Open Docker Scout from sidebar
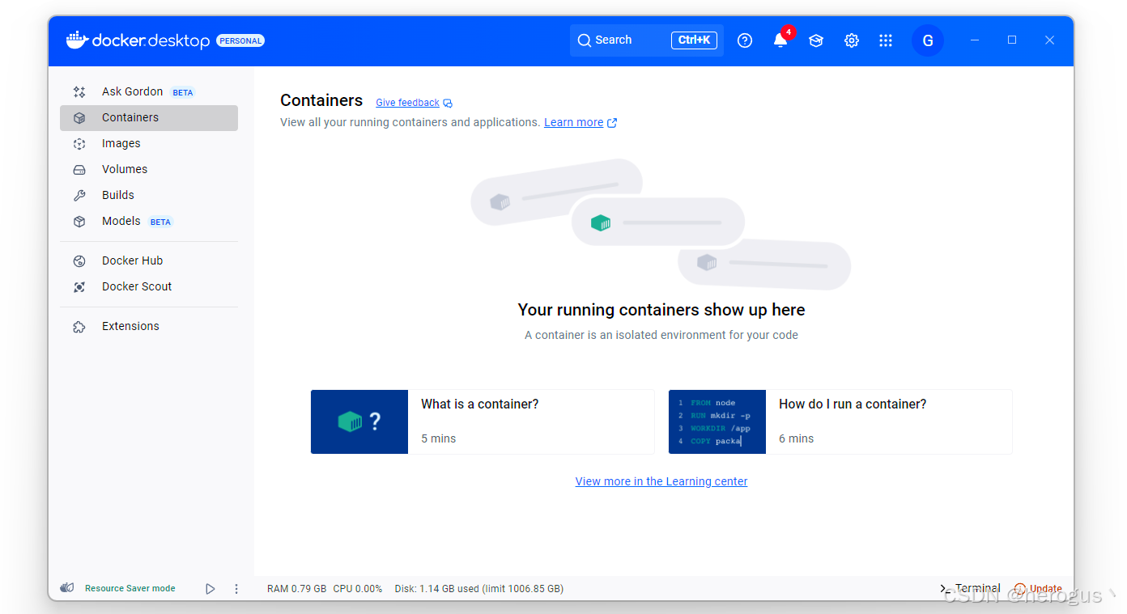 click(x=149, y=286)
